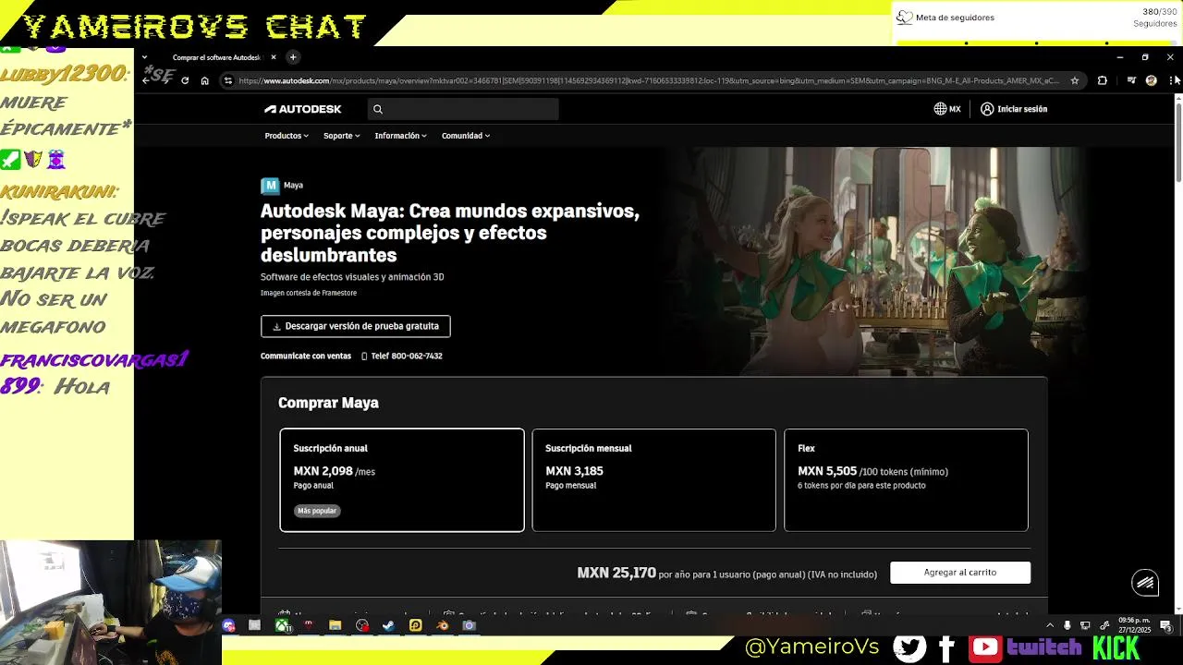
Task: Open the browser profile avatar
Action: [x=1151, y=80]
